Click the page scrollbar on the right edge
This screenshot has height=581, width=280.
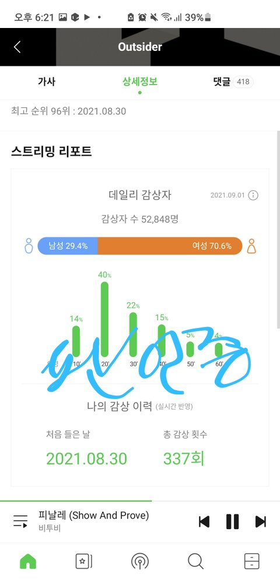[x=278, y=229]
